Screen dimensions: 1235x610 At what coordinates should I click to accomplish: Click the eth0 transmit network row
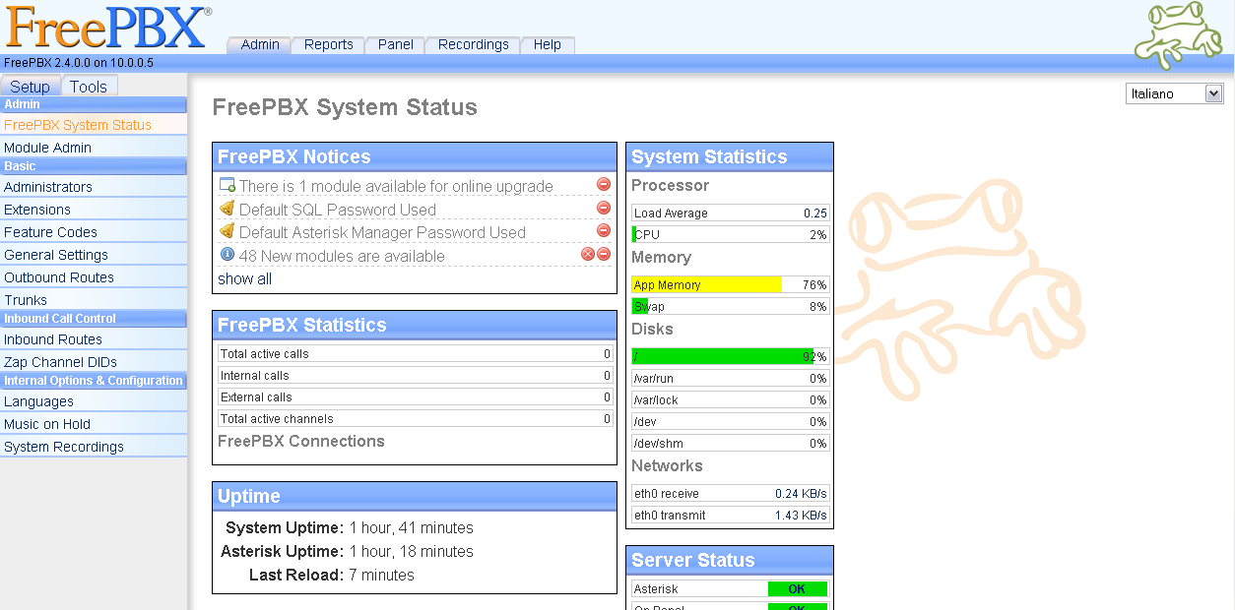[x=730, y=516]
